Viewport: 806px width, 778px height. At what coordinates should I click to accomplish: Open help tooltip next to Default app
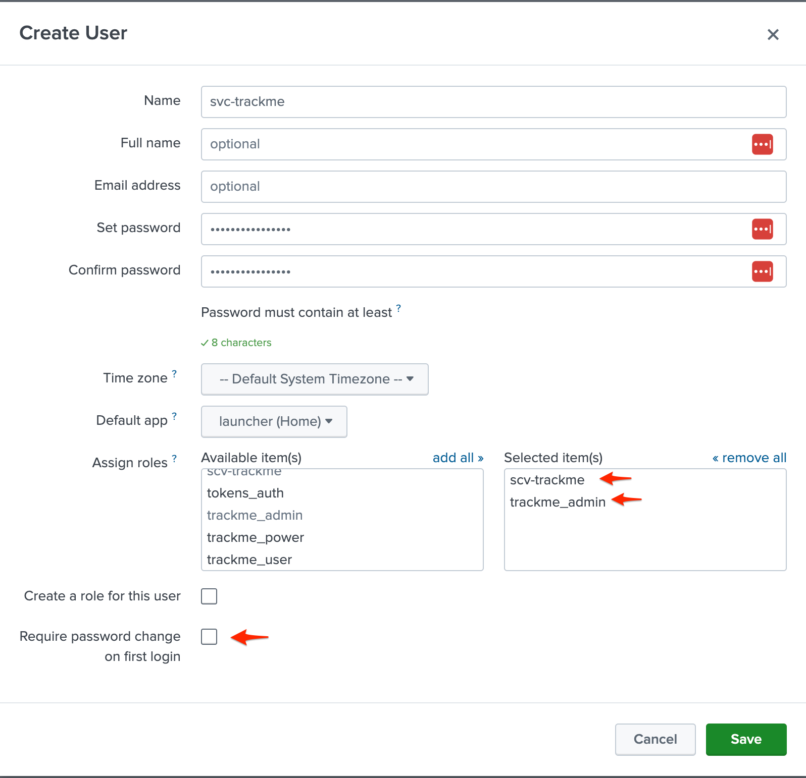pos(174,416)
